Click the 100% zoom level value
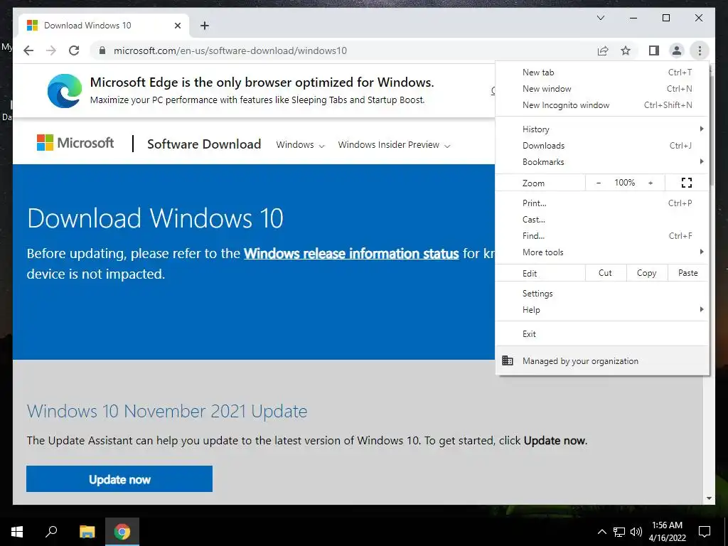This screenshot has height=546, width=728. pyautogui.click(x=624, y=183)
